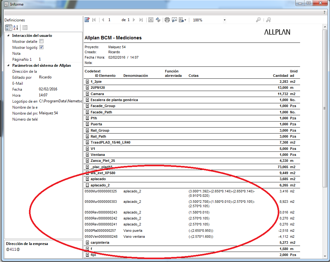Expand the Rail_Group row
Image resolution: width=330 pixels, height=262 pixels.
click(x=87, y=130)
